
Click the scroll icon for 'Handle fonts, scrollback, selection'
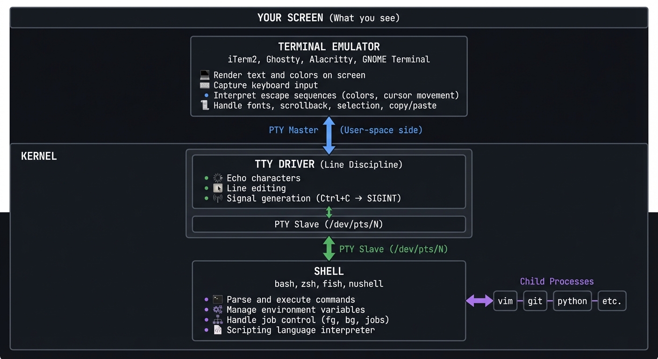point(204,105)
